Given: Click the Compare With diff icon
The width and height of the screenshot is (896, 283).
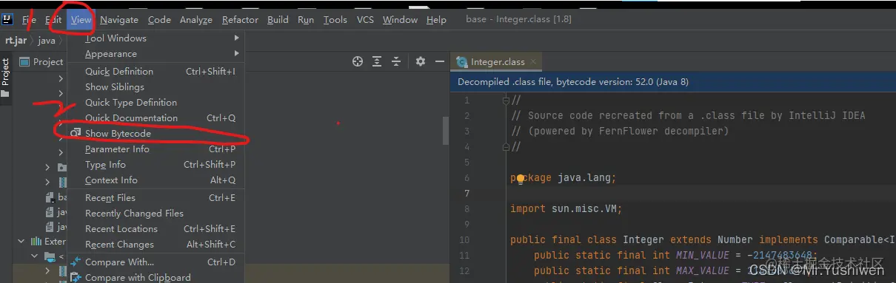Looking at the screenshot, I should pyautogui.click(x=76, y=262).
